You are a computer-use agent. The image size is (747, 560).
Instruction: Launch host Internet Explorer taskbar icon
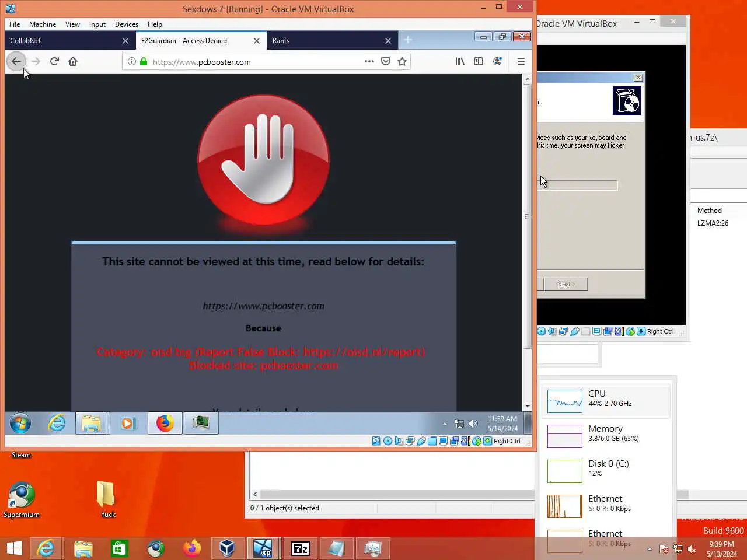(x=46, y=548)
